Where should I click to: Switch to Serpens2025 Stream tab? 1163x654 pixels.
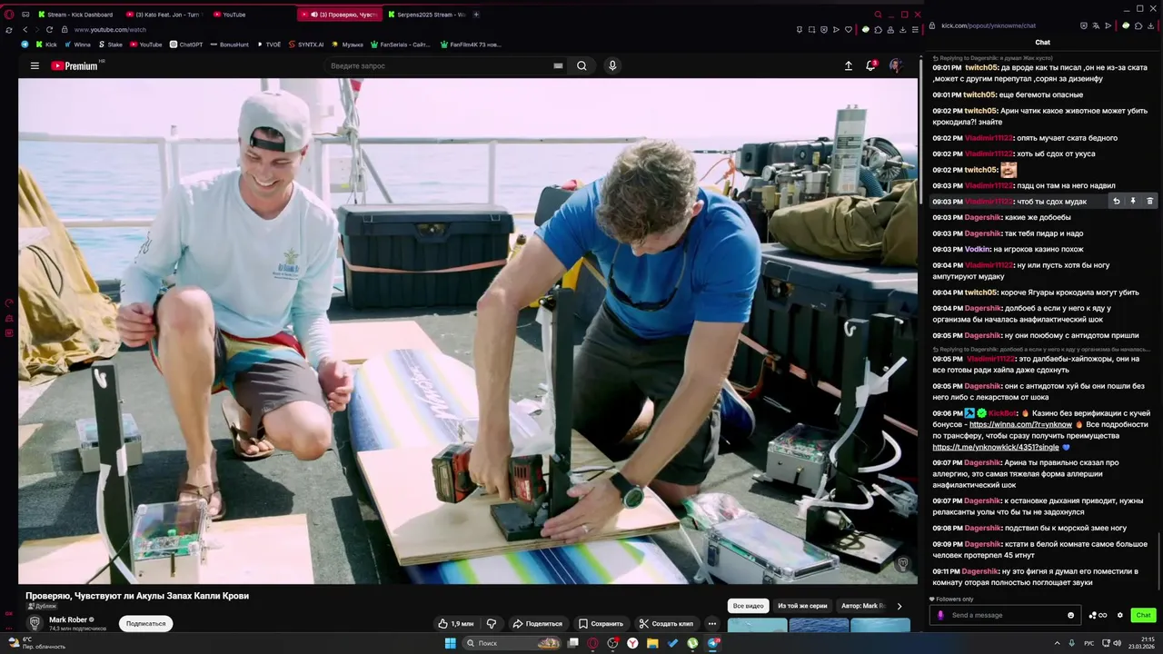pyautogui.click(x=428, y=15)
